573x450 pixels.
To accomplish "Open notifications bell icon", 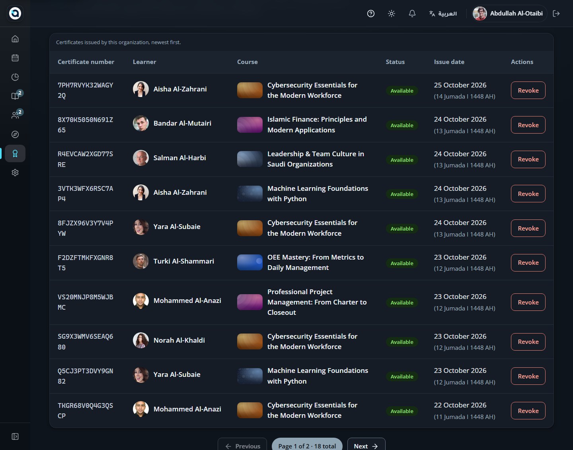I will (x=412, y=14).
